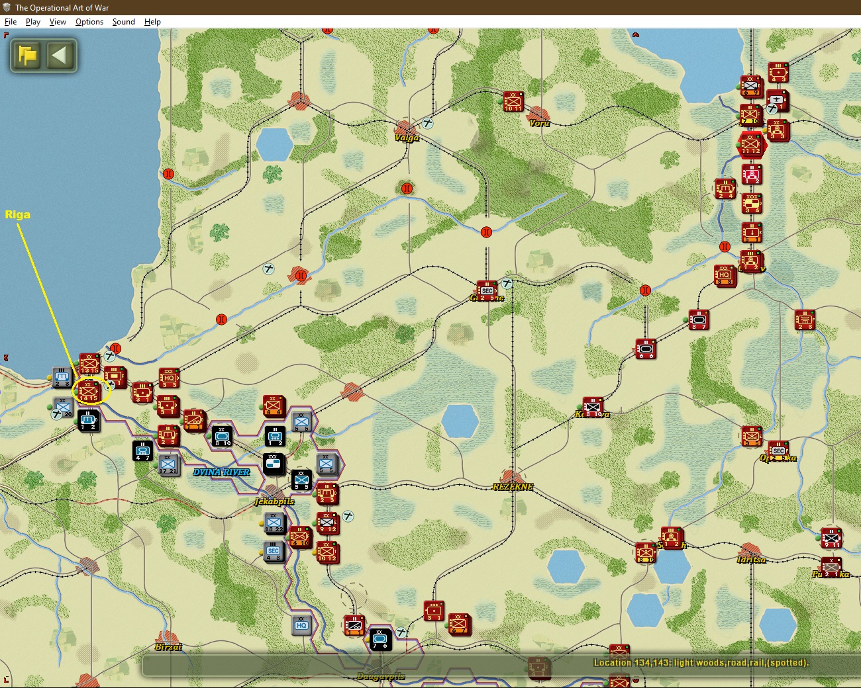861x688 pixels.
Task: Select the Soviet 8-7 armored battalion
Action: pyautogui.click(x=699, y=320)
